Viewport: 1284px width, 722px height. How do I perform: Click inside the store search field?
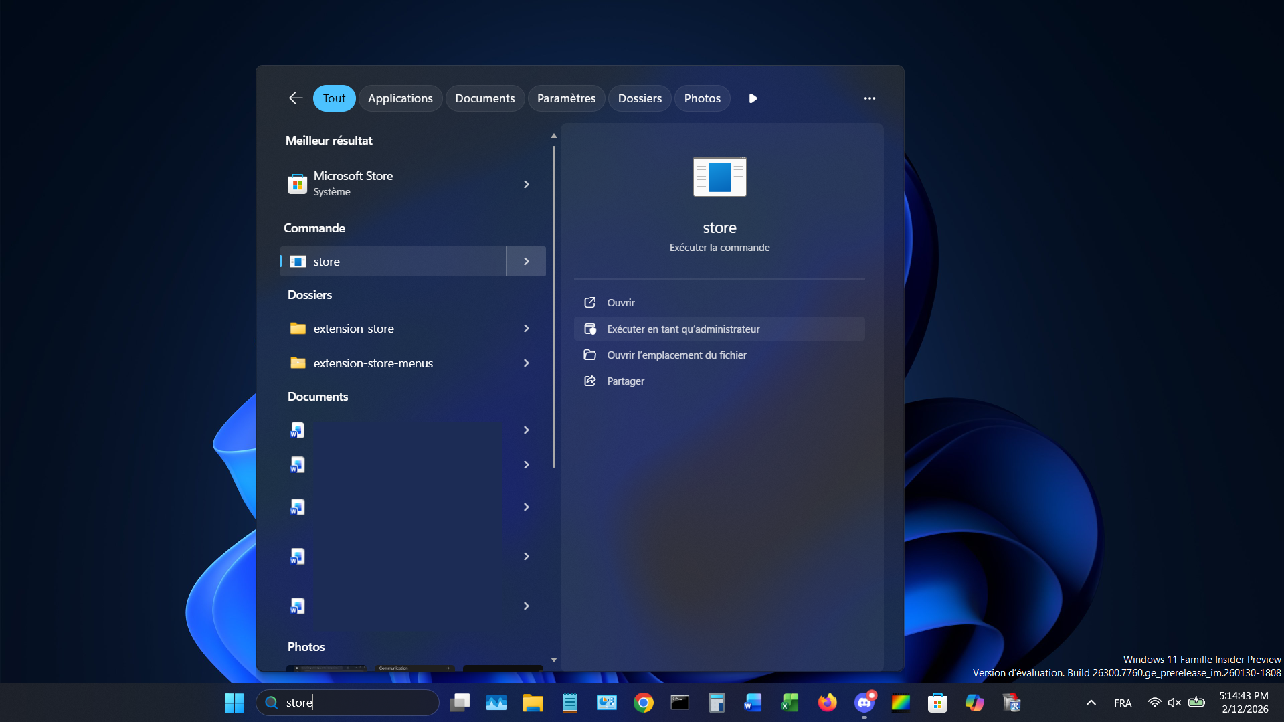click(348, 702)
